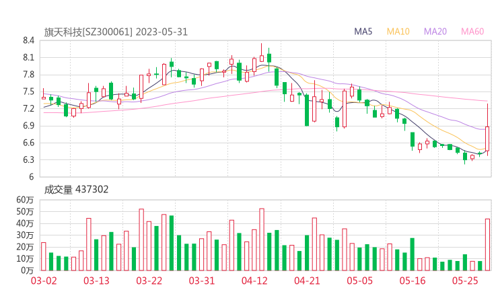Click the last red volume bar on 05-31
The height and width of the screenshot is (296, 498).
(x=487, y=245)
